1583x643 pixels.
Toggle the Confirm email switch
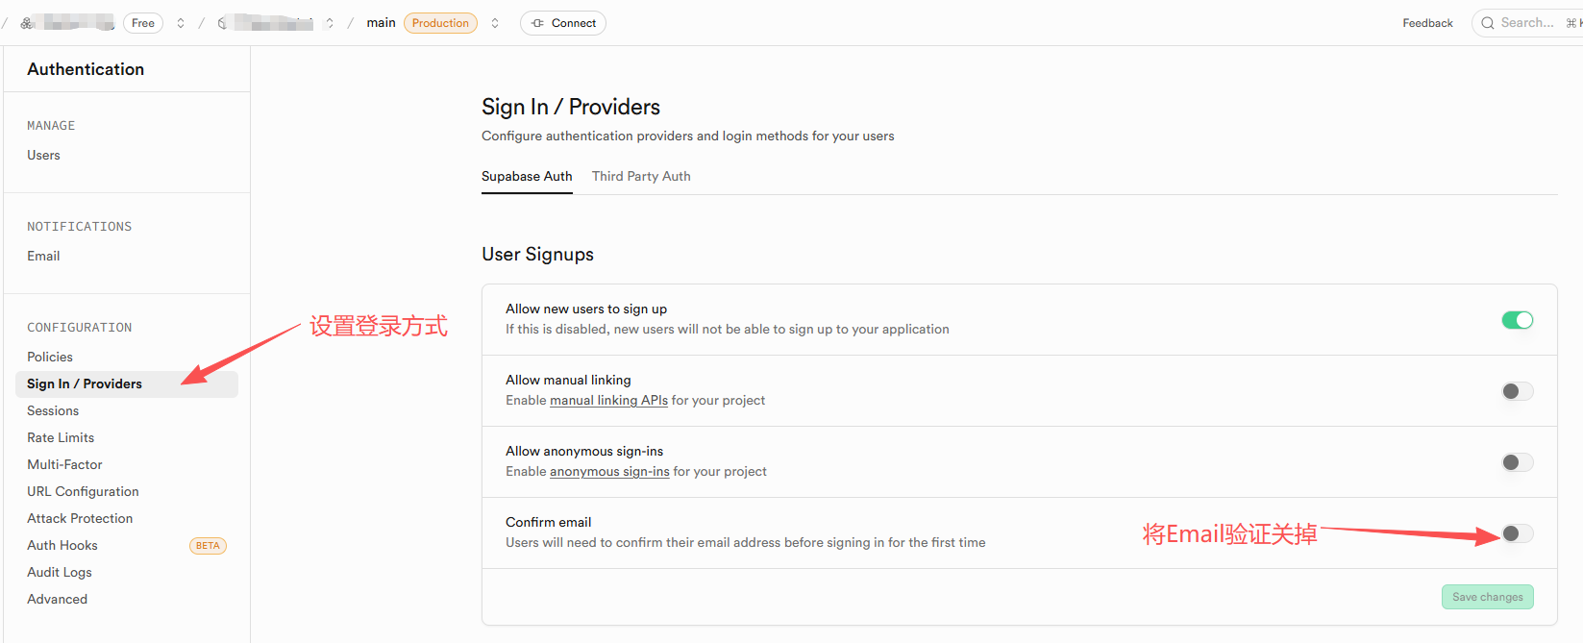click(x=1517, y=533)
